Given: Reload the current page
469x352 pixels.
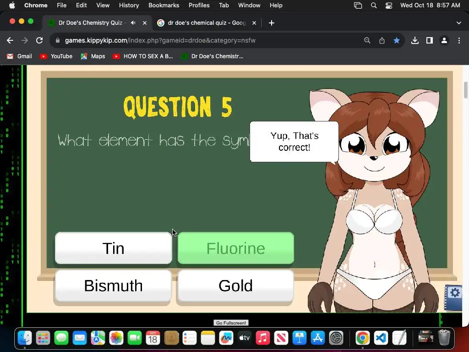Looking at the screenshot, I should click(x=39, y=40).
